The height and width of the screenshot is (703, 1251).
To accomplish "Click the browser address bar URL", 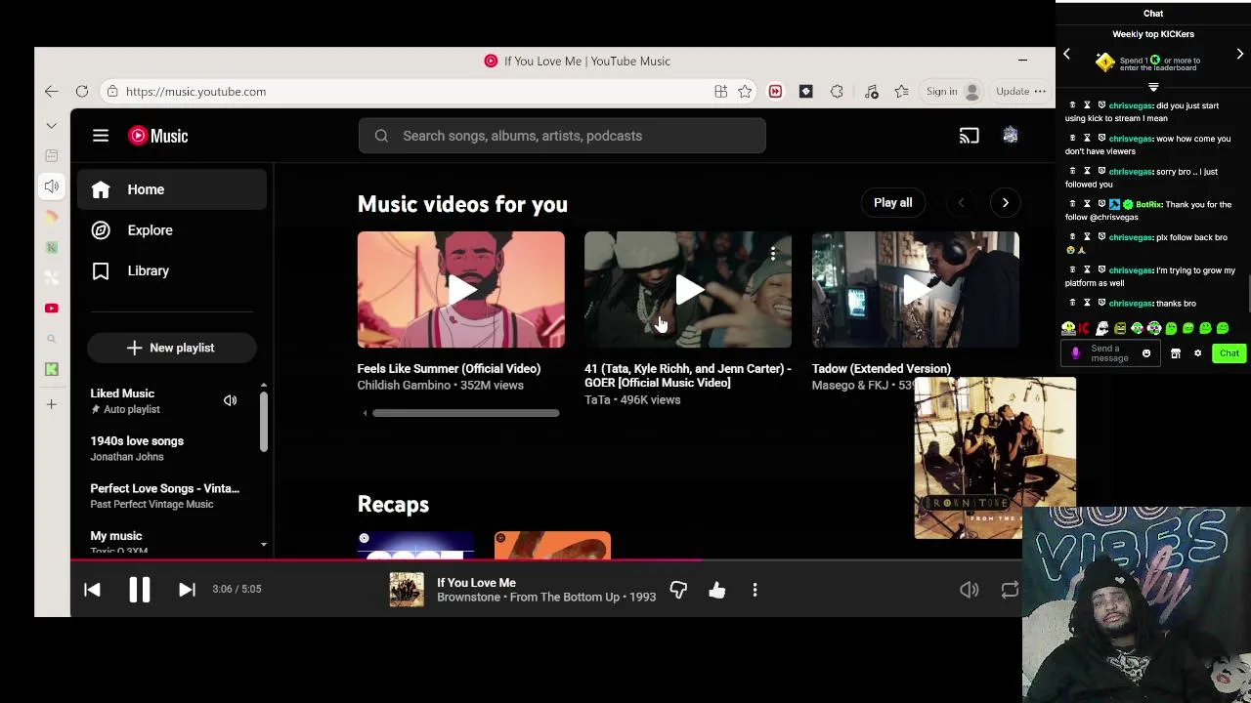I will [x=195, y=91].
